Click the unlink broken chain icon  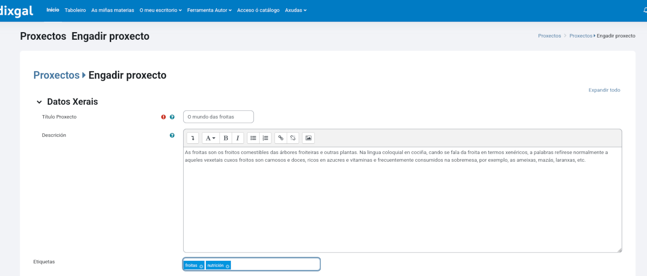coord(293,138)
